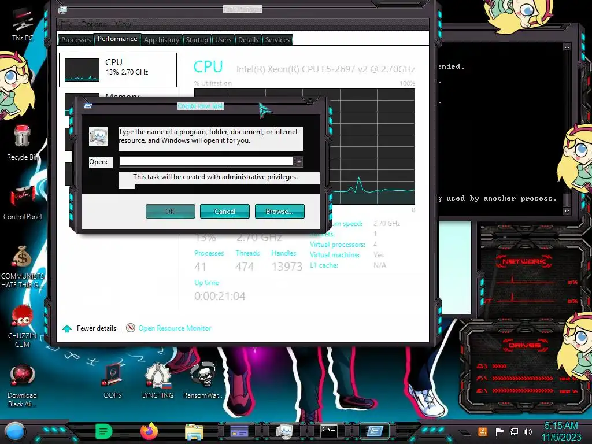Switch to the App history tab

point(162,40)
